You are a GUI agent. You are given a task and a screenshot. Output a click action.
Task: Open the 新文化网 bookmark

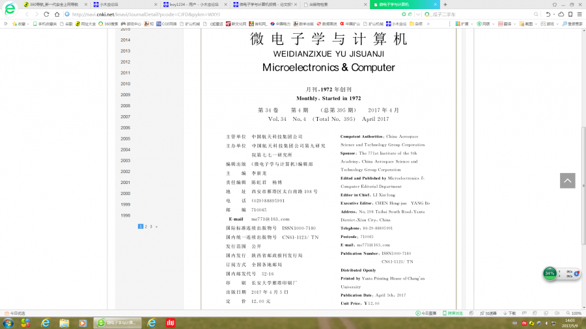click(x=236, y=23)
